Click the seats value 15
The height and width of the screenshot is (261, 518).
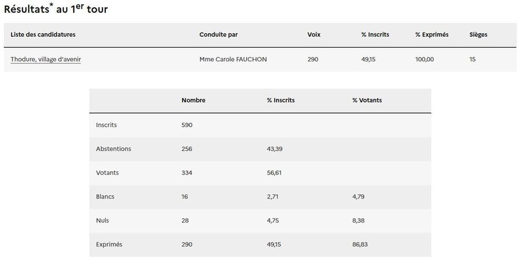(x=472, y=59)
